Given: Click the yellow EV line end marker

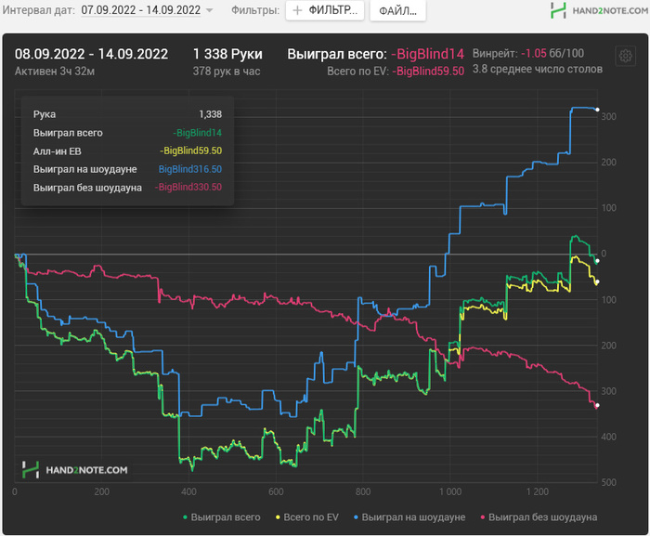Looking at the screenshot, I should coord(597,281).
